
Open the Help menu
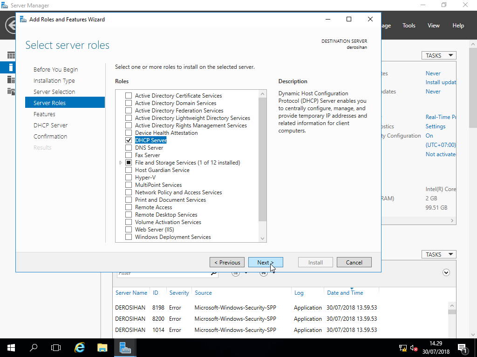point(458,26)
